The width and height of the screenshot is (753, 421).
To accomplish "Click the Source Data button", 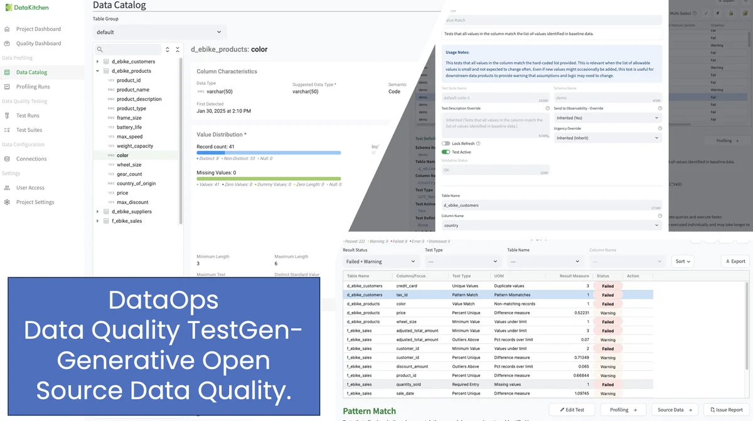I will pos(674,409).
